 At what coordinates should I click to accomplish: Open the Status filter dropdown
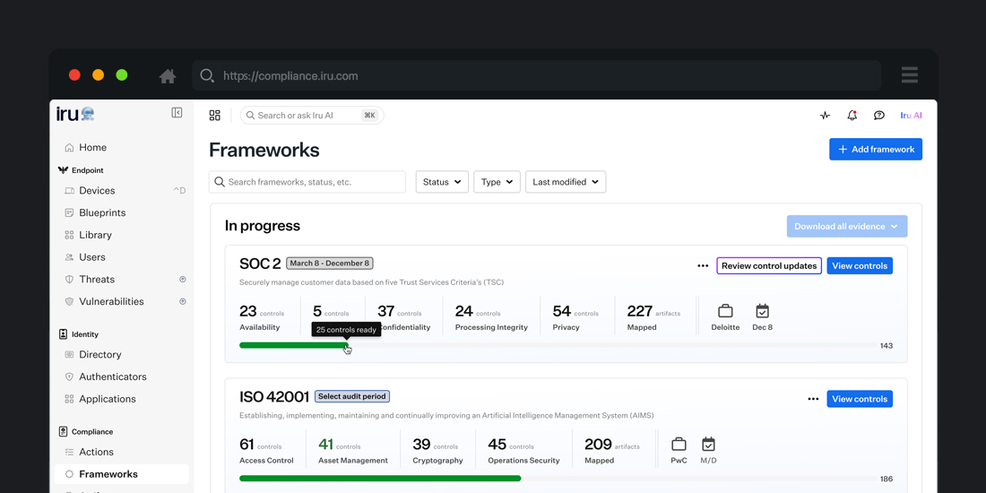[442, 182]
